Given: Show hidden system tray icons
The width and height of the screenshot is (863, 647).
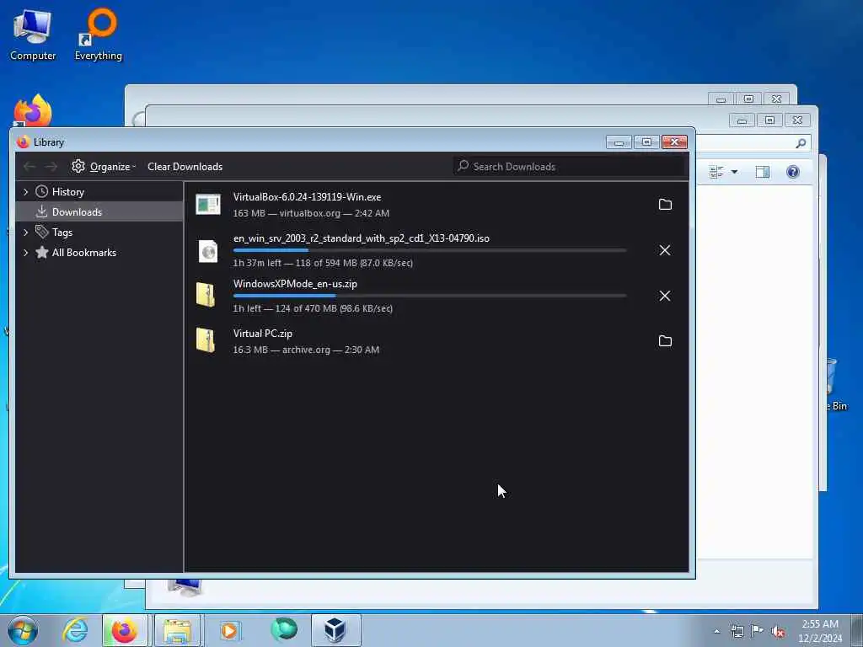Looking at the screenshot, I should point(716,631).
